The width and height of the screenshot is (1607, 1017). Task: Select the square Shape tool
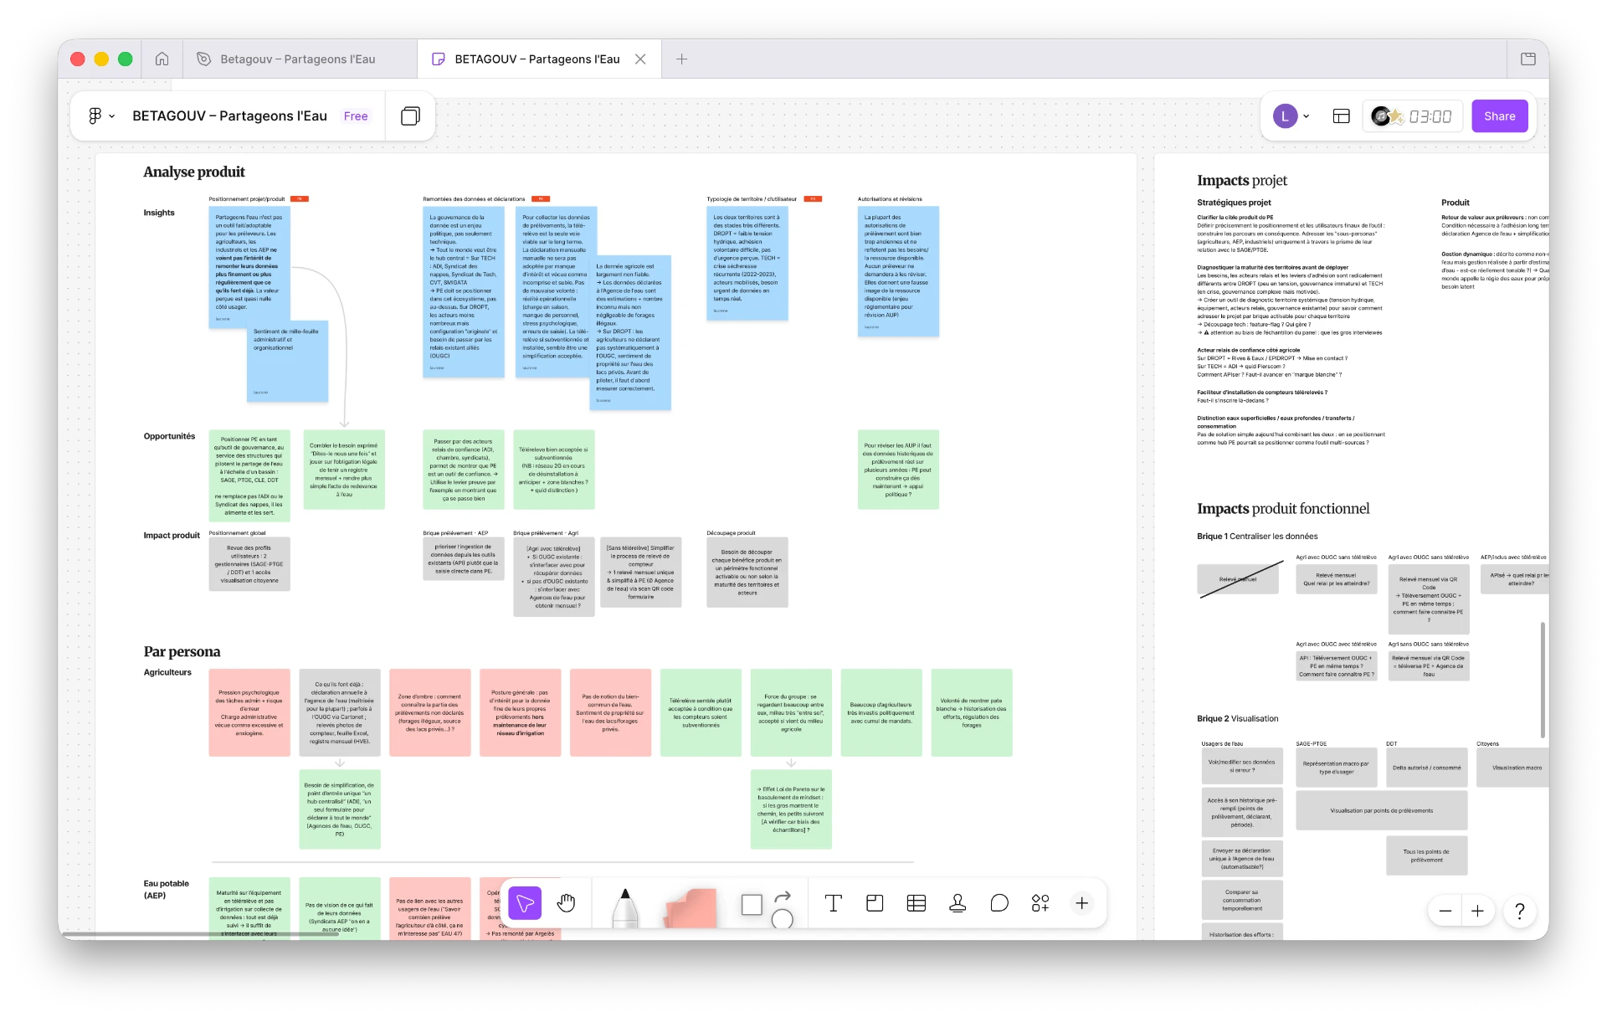752,904
